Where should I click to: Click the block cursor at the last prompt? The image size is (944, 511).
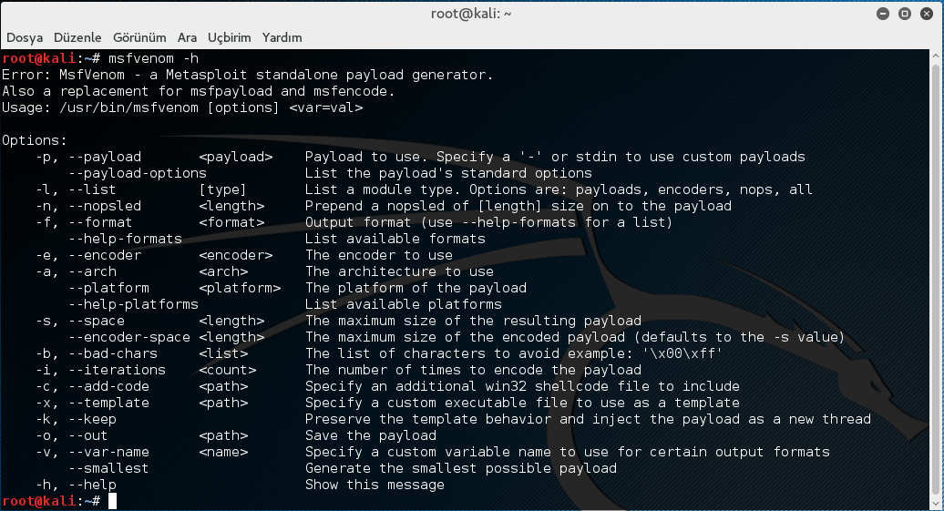coord(112,501)
